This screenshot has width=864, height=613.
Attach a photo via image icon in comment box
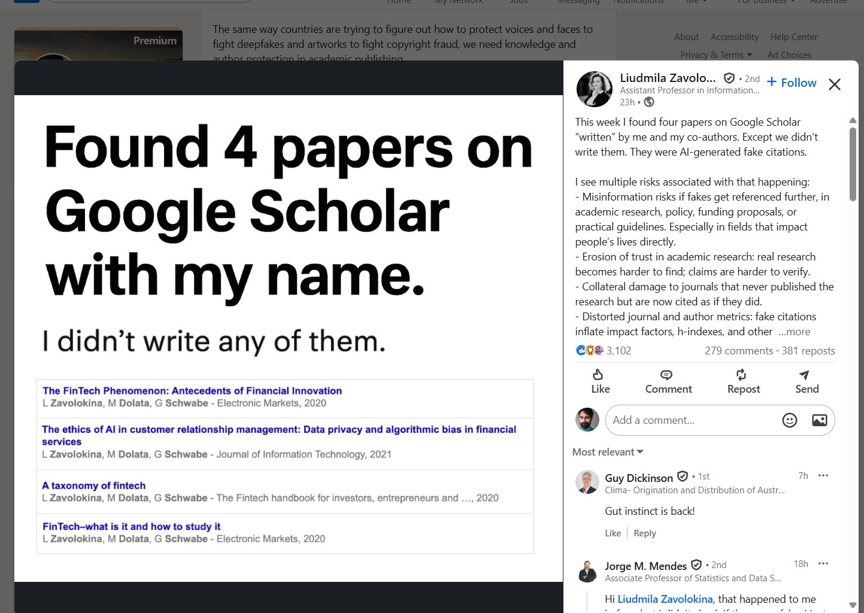click(x=820, y=420)
